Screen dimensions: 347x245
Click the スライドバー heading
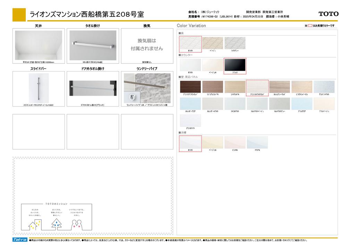click(38, 69)
